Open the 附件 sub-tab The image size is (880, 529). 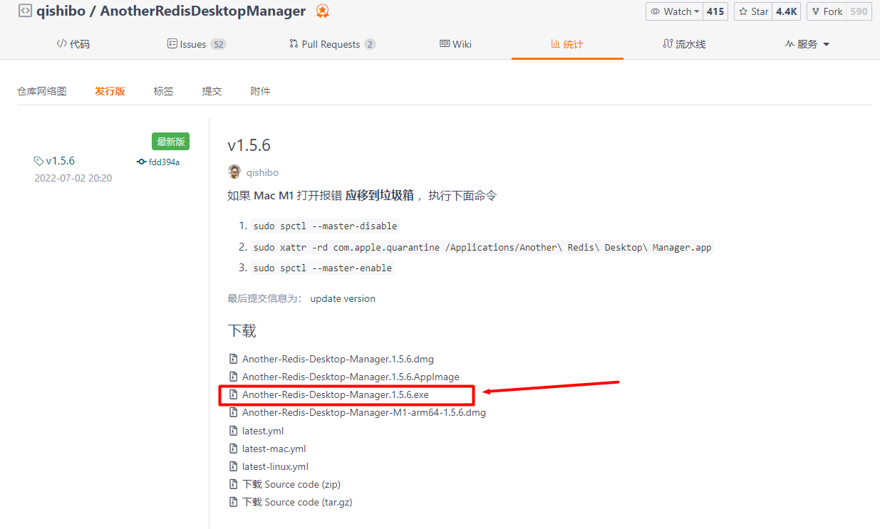tap(260, 91)
